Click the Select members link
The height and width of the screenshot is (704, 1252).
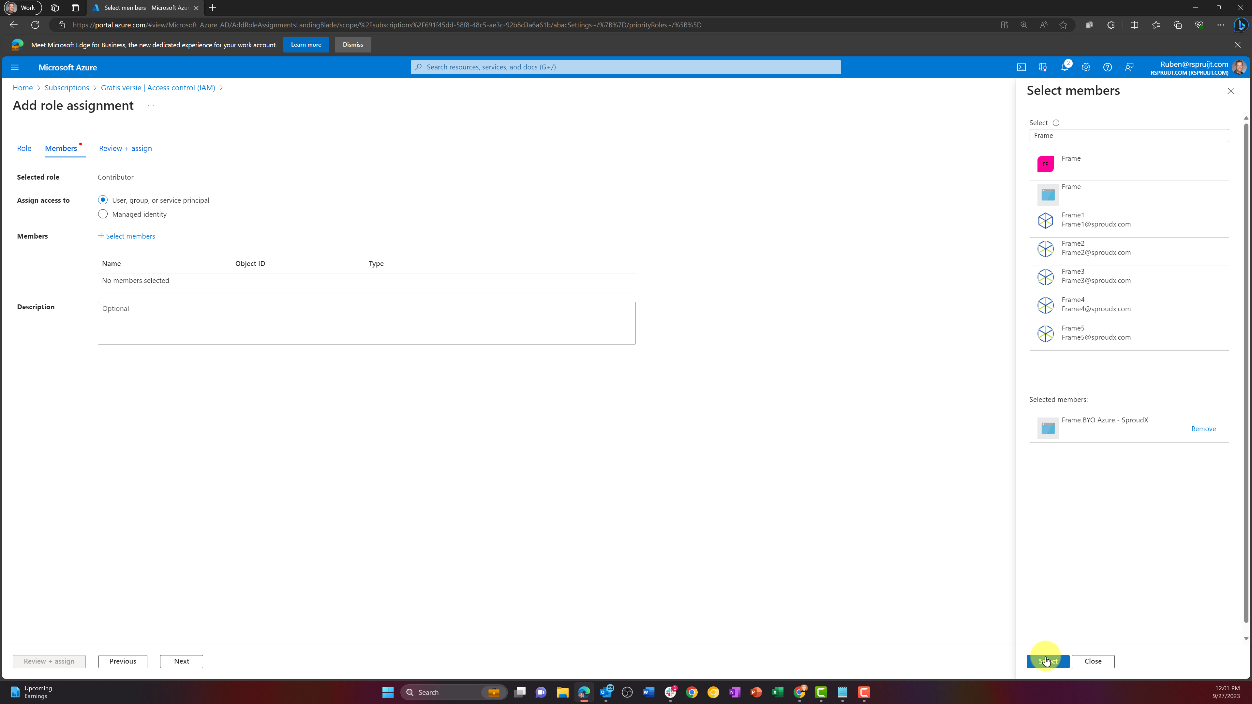(x=127, y=236)
